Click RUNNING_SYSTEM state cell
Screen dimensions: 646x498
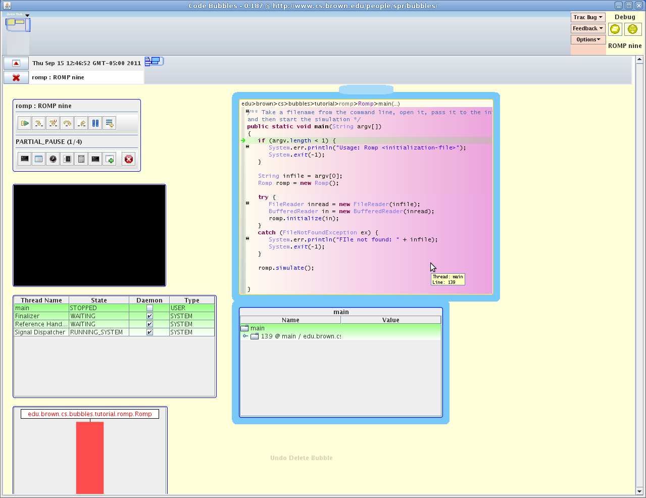coord(99,332)
